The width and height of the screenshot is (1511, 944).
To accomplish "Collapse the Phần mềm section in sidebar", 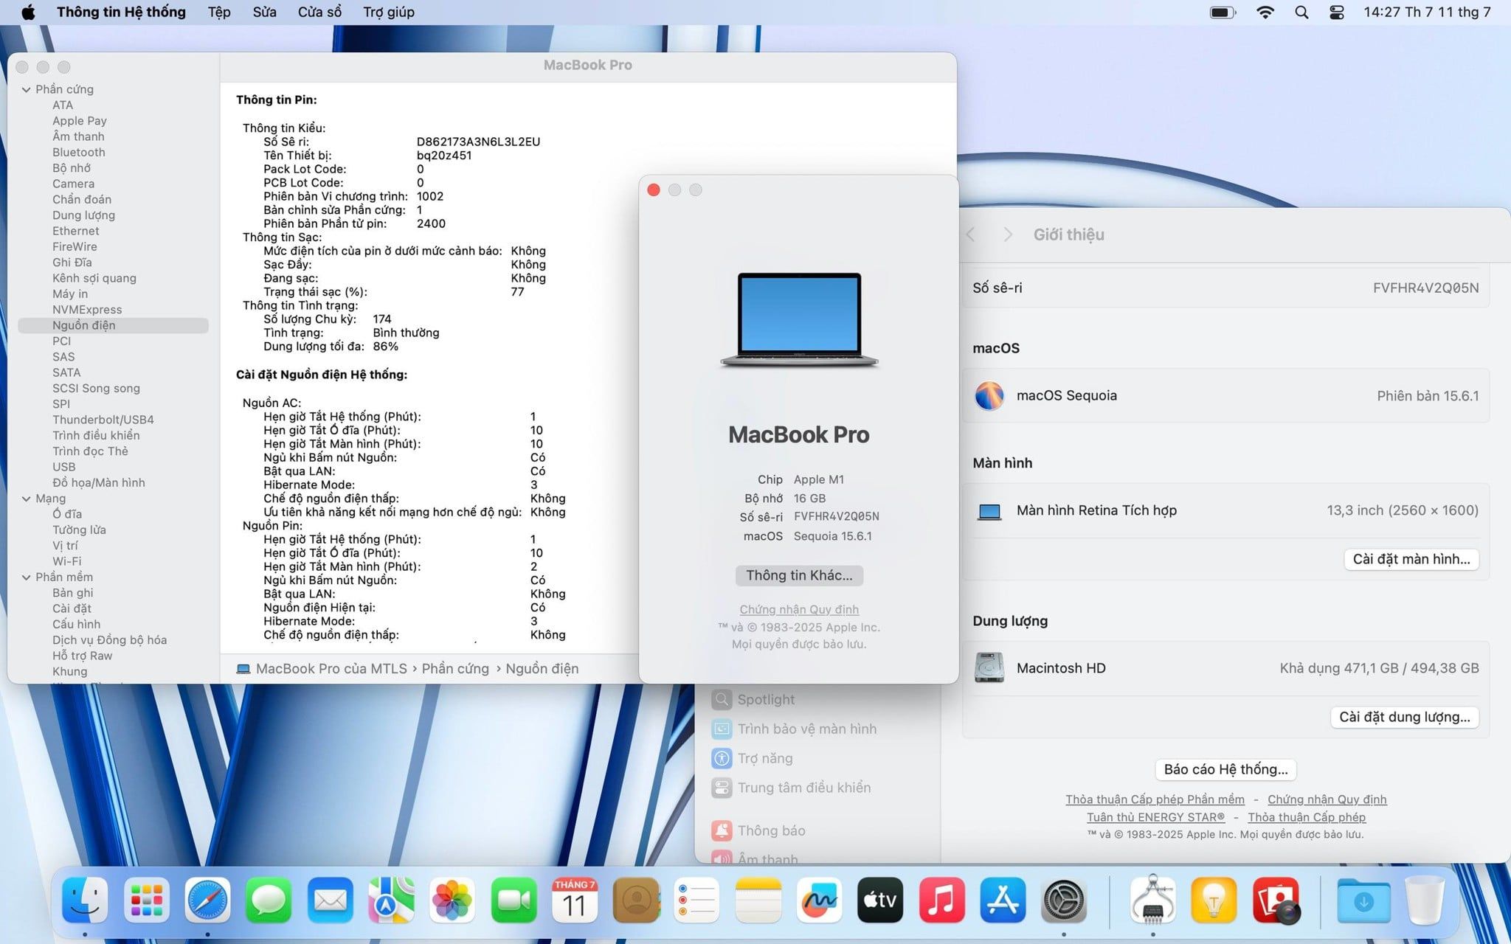I will 27,577.
